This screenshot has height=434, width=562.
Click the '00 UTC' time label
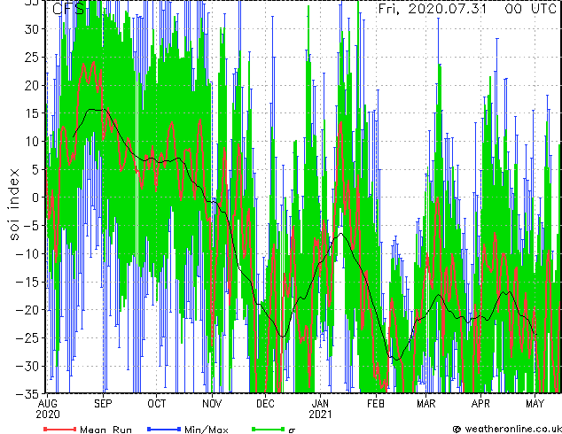coord(531,9)
